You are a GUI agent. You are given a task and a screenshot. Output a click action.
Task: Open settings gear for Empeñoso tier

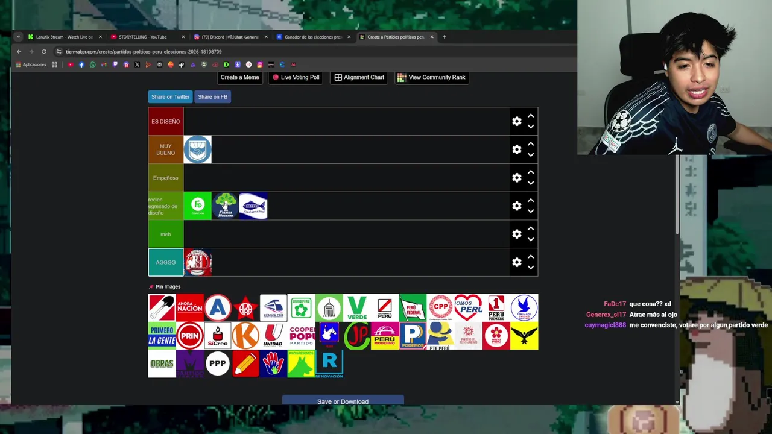[517, 178]
